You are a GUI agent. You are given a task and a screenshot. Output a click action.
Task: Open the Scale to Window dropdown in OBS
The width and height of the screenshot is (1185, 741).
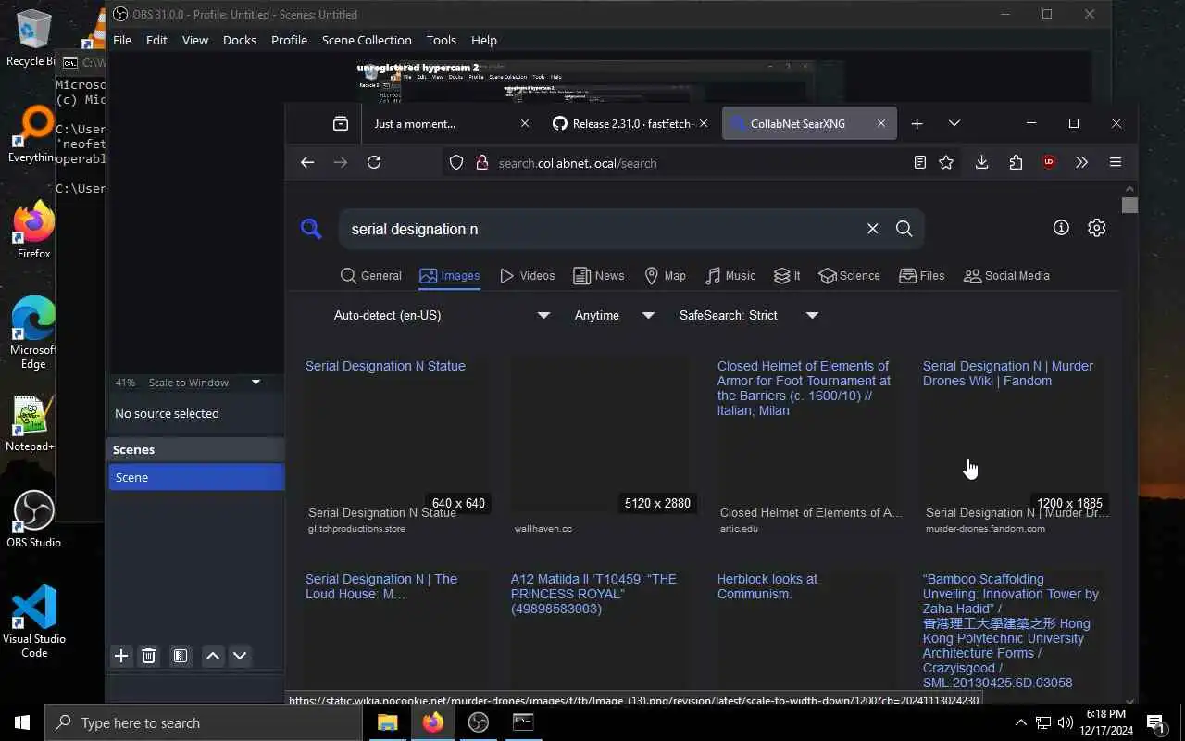click(x=205, y=382)
